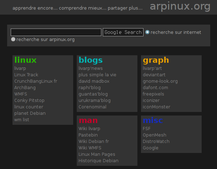Click the orange 'graph' heading
The width and height of the screenshot is (217, 169).
[156, 61]
